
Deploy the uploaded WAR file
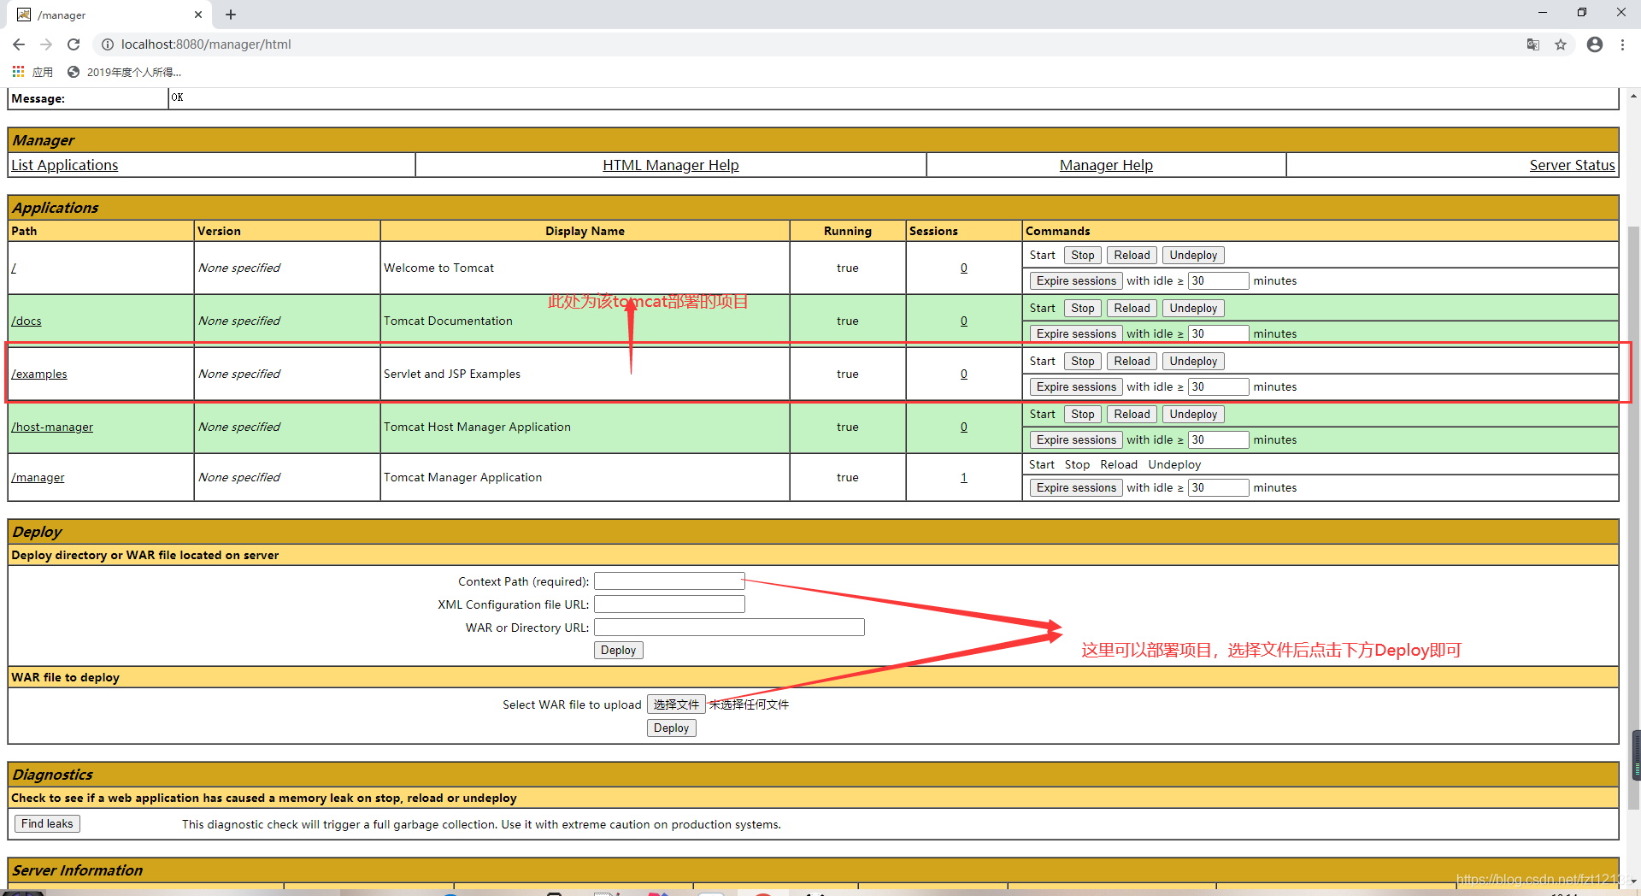pyautogui.click(x=671, y=728)
